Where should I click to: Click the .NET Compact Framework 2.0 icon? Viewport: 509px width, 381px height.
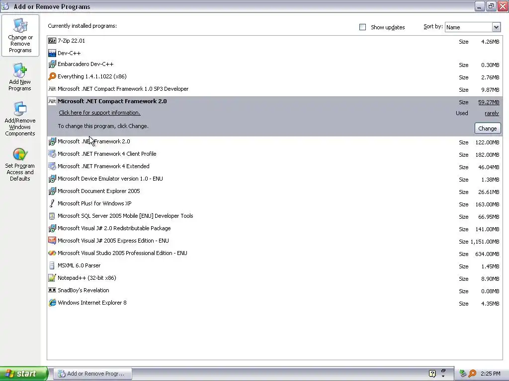click(52, 101)
